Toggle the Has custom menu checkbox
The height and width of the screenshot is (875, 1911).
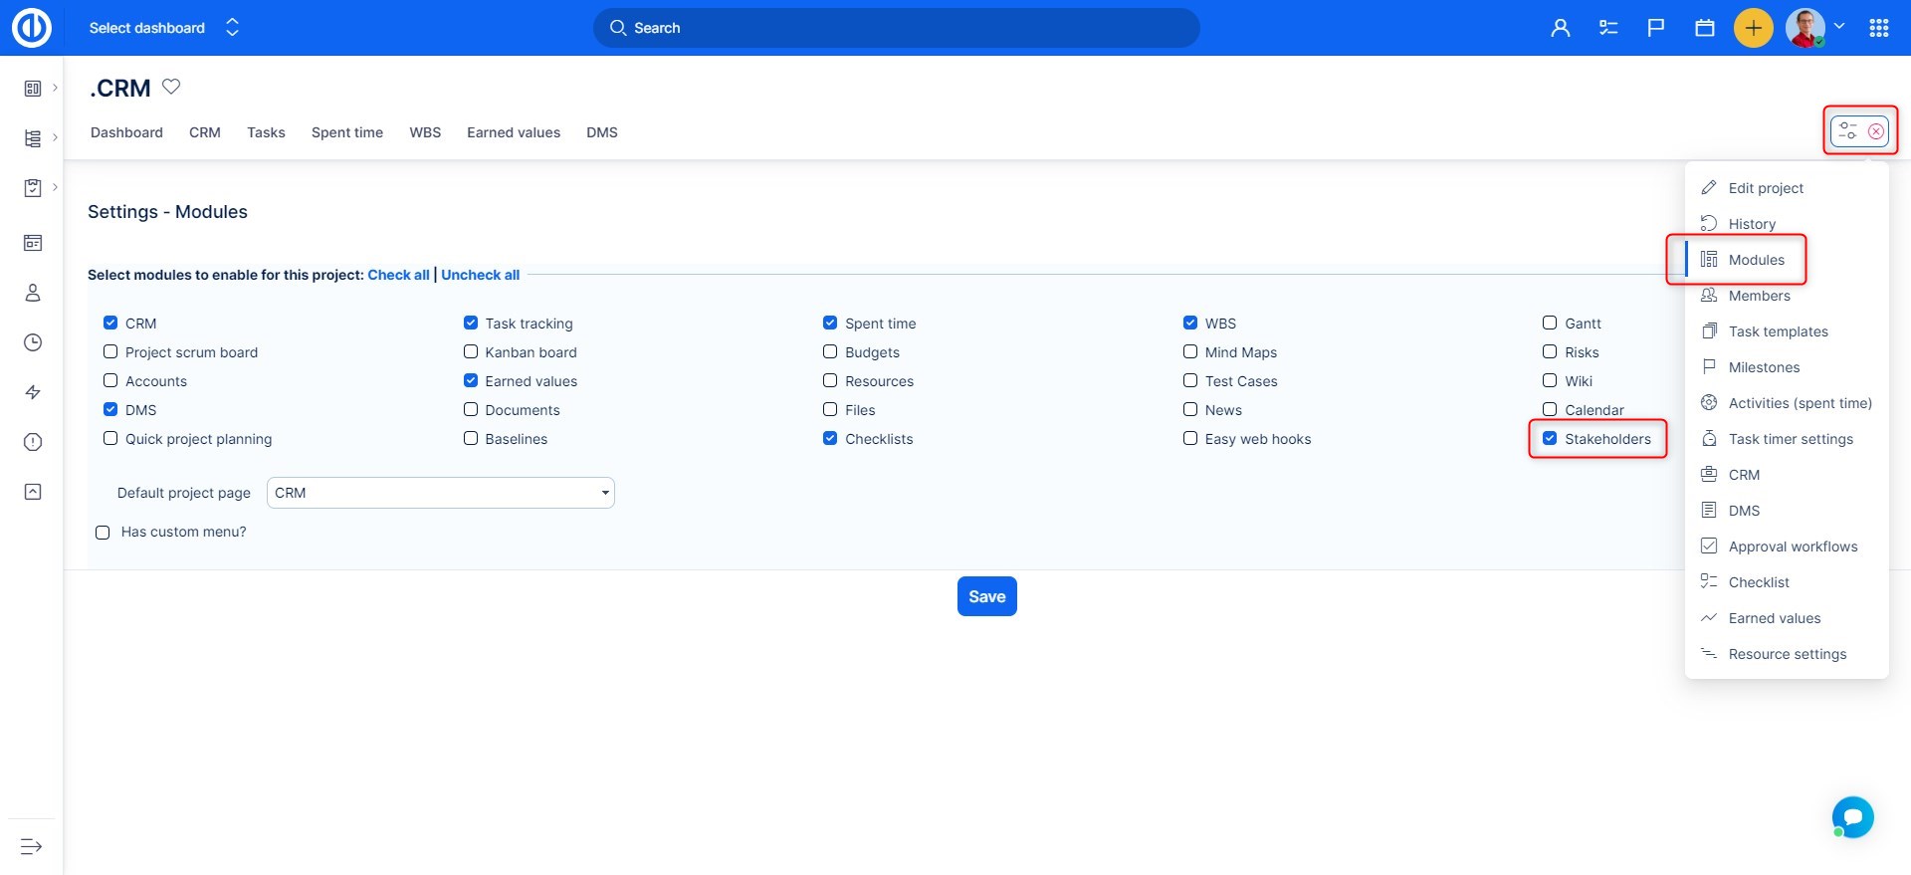pos(103,533)
